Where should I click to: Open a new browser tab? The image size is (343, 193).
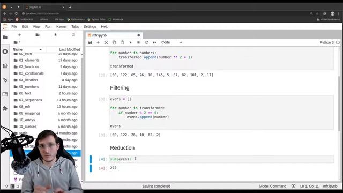pos(70,7)
